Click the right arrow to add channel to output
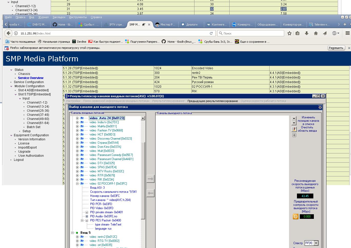Image resolution: width=351 pixels, height=248 pixels. [150, 179]
